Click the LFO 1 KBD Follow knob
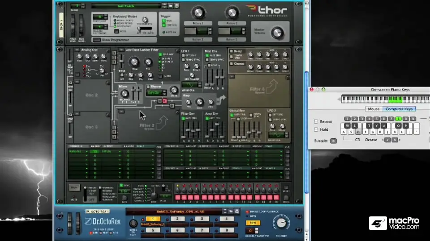Viewport: 430px width, 241px height. pyautogui.click(x=192, y=75)
